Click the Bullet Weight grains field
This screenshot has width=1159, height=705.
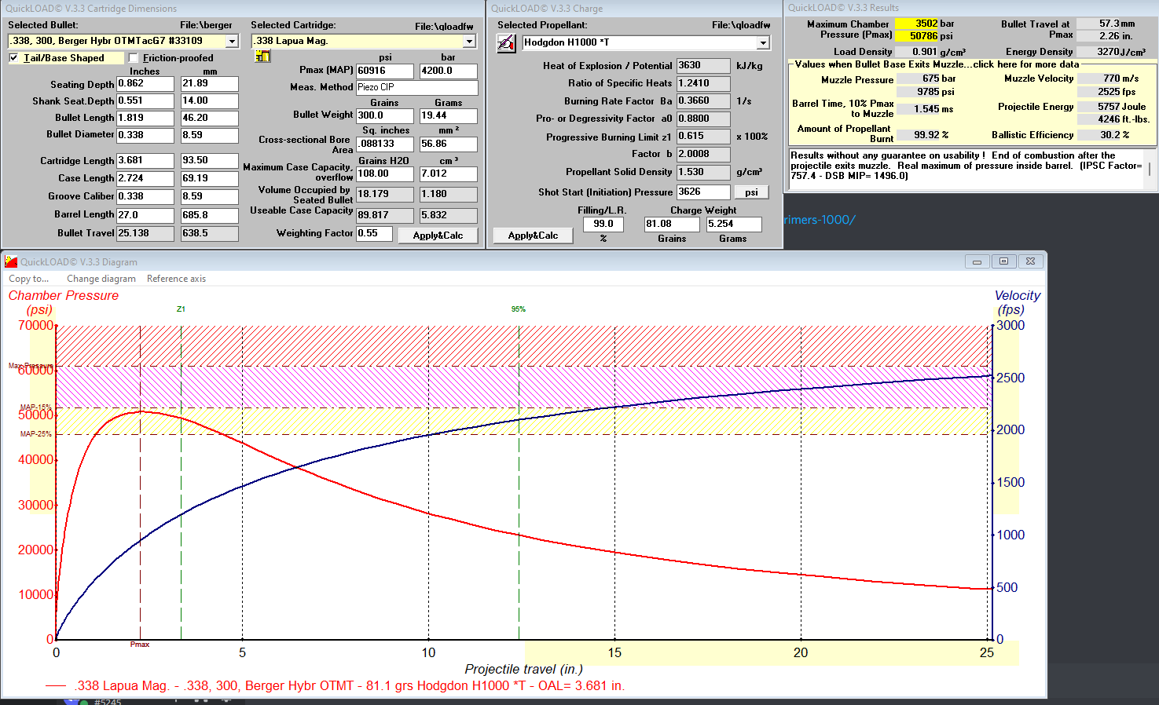pos(384,115)
